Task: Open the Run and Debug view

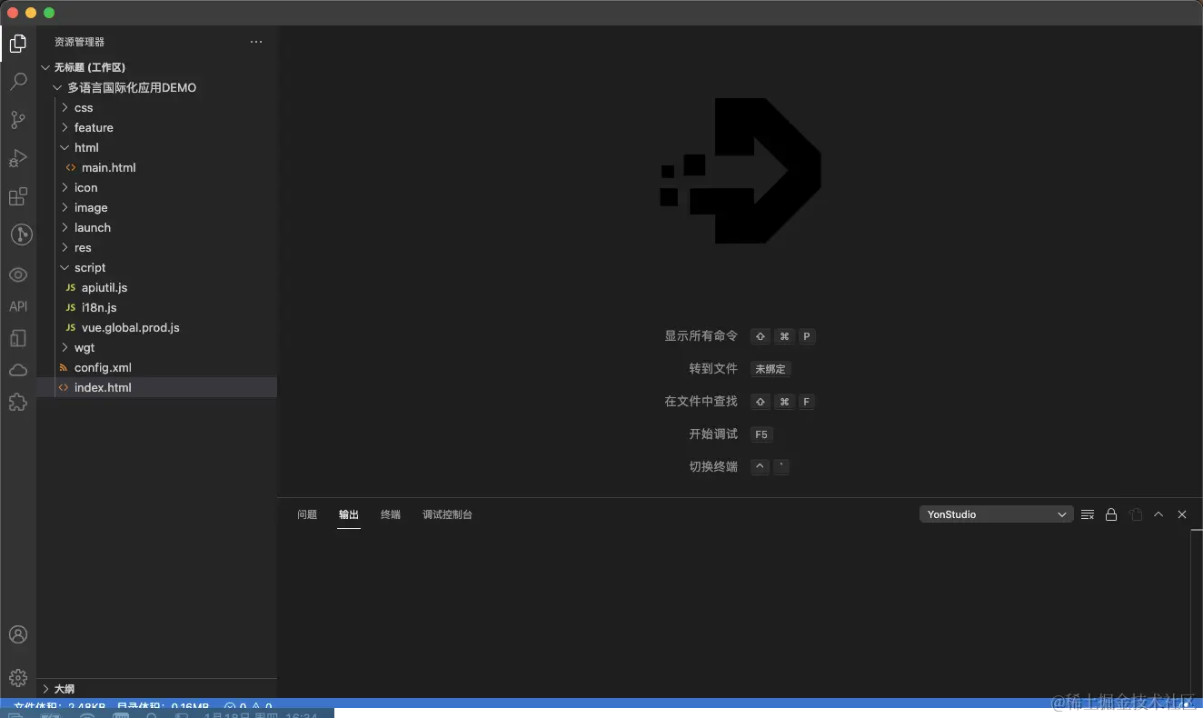Action: (x=18, y=158)
